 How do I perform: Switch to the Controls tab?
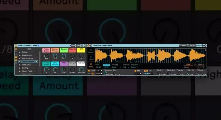(x=192, y=46)
